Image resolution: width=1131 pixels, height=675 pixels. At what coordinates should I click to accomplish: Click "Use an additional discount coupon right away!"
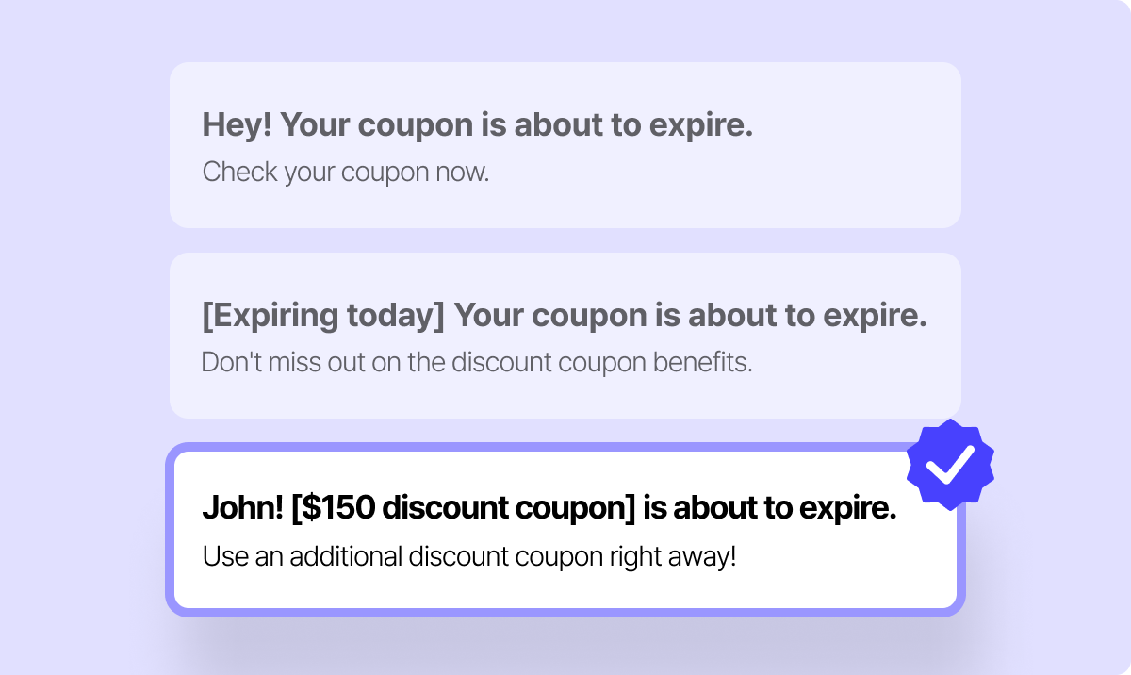(x=468, y=556)
